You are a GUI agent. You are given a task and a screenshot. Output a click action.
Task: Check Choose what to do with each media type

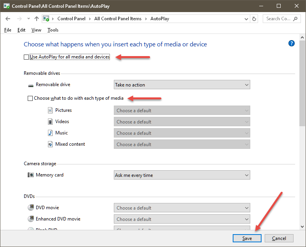[30, 98]
